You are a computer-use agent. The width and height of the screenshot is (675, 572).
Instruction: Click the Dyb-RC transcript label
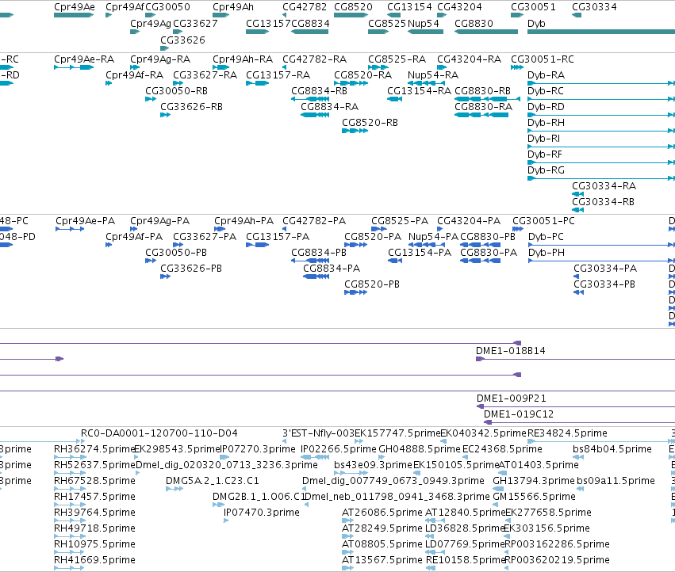546,91
